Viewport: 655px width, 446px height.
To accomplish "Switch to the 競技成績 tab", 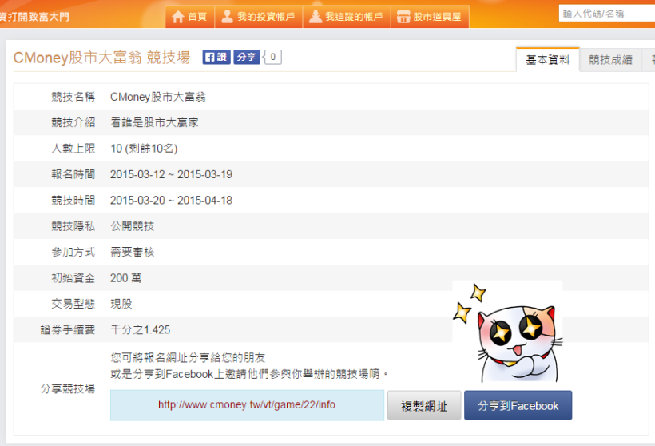I will [x=610, y=60].
